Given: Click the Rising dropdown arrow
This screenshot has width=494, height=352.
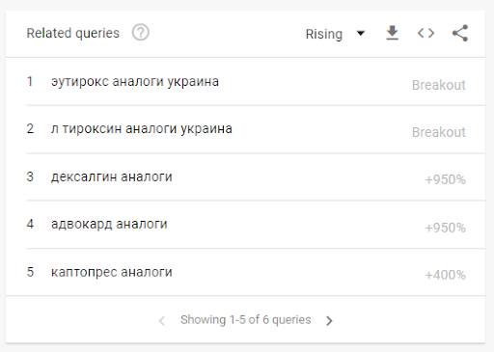Looking at the screenshot, I should click(x=361, y=33).
